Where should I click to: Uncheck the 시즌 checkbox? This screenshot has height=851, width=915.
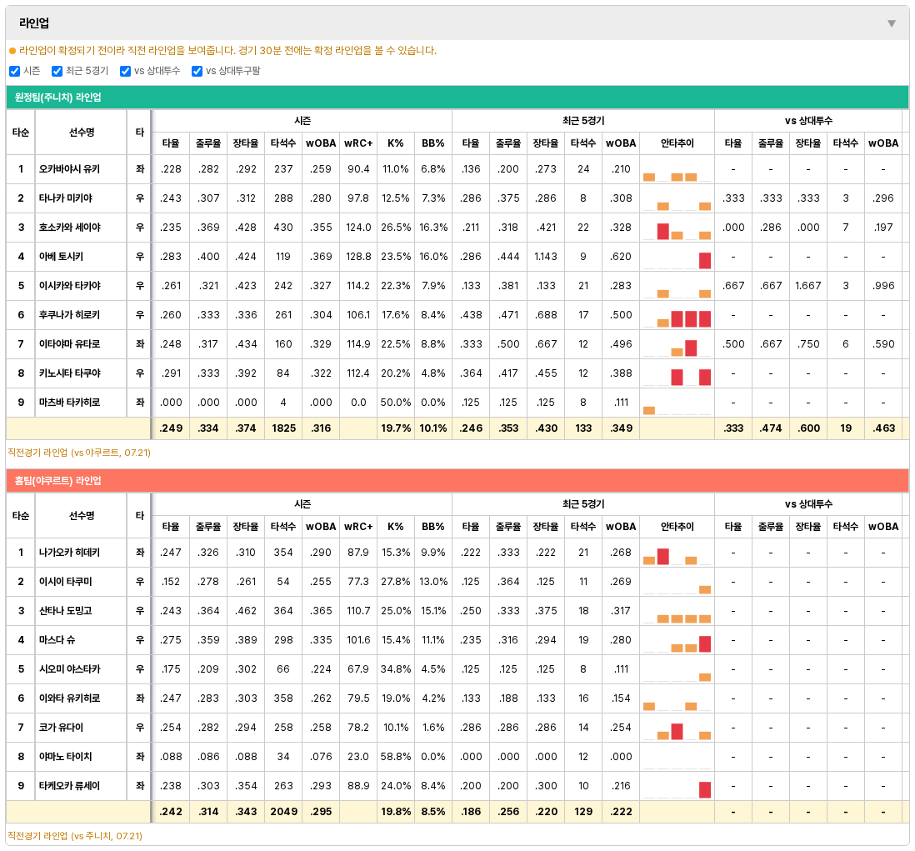click(15, 71)
